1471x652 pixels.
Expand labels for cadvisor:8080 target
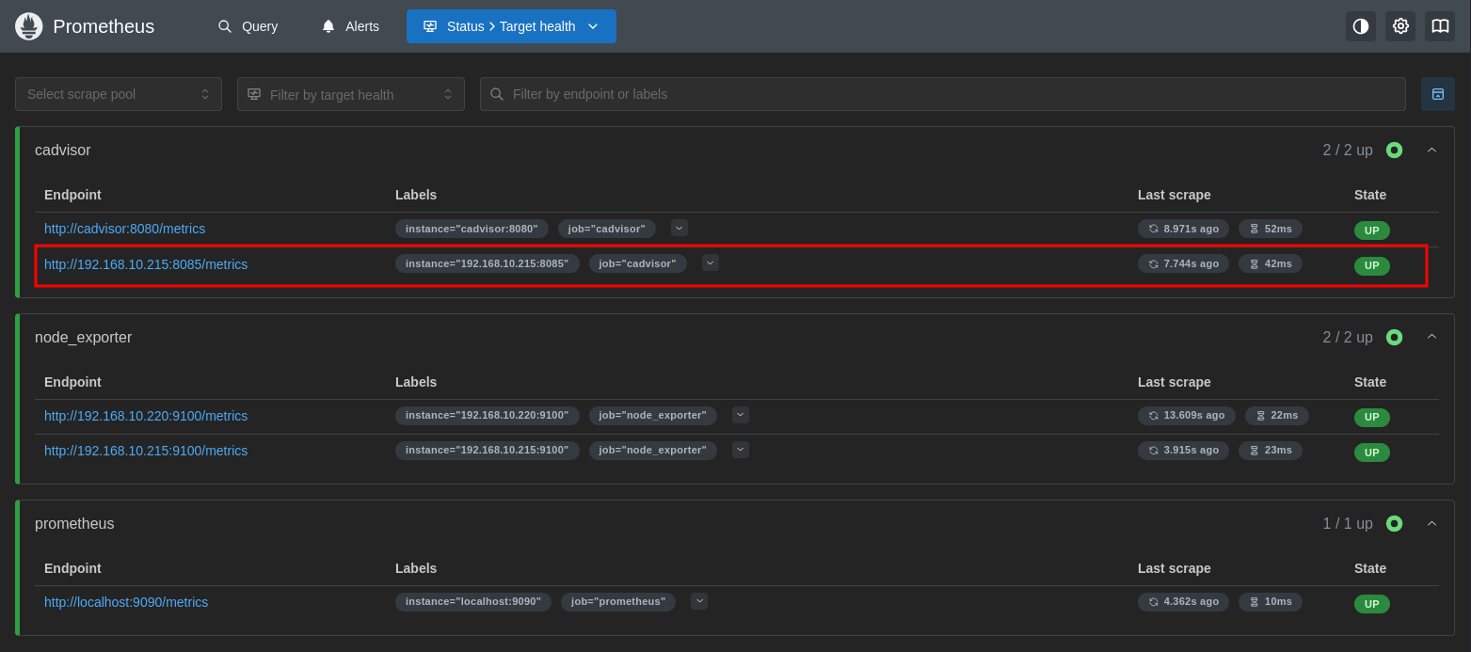(x=680, y=228)
